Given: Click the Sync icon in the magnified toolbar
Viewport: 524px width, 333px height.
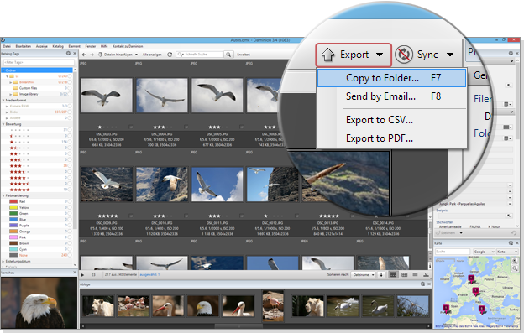Looking at the screenshot, I should tap(404, 55).
